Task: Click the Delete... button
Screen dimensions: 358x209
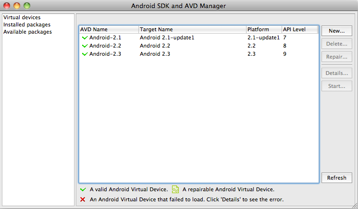Action: pyautogui.click(x=337, y=44)
